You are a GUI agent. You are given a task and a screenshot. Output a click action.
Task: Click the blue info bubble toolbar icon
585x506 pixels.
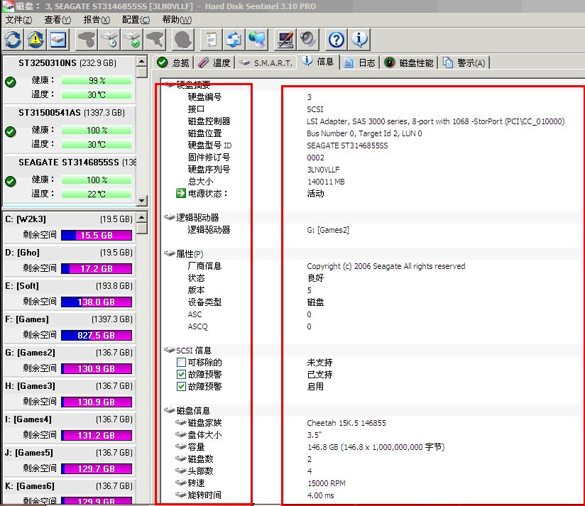tap(359, 40)
